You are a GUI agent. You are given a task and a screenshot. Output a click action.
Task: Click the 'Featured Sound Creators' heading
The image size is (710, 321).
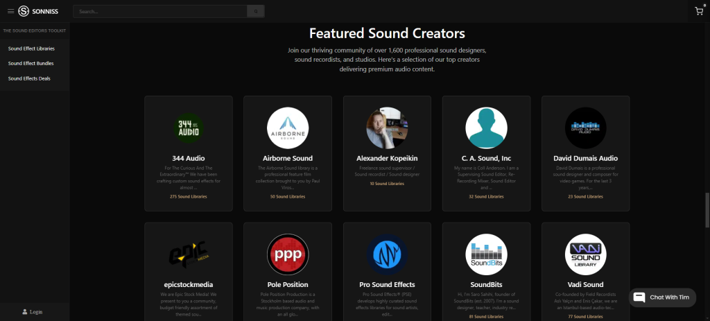(387, 33)
